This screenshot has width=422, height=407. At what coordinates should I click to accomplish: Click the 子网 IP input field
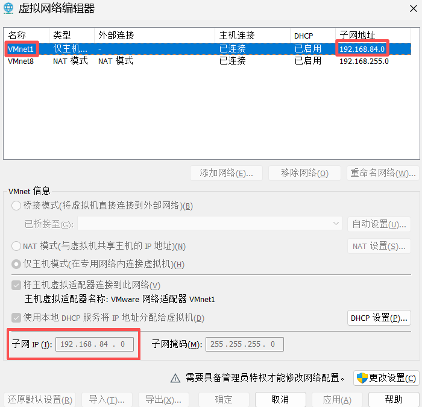point(95,344)
